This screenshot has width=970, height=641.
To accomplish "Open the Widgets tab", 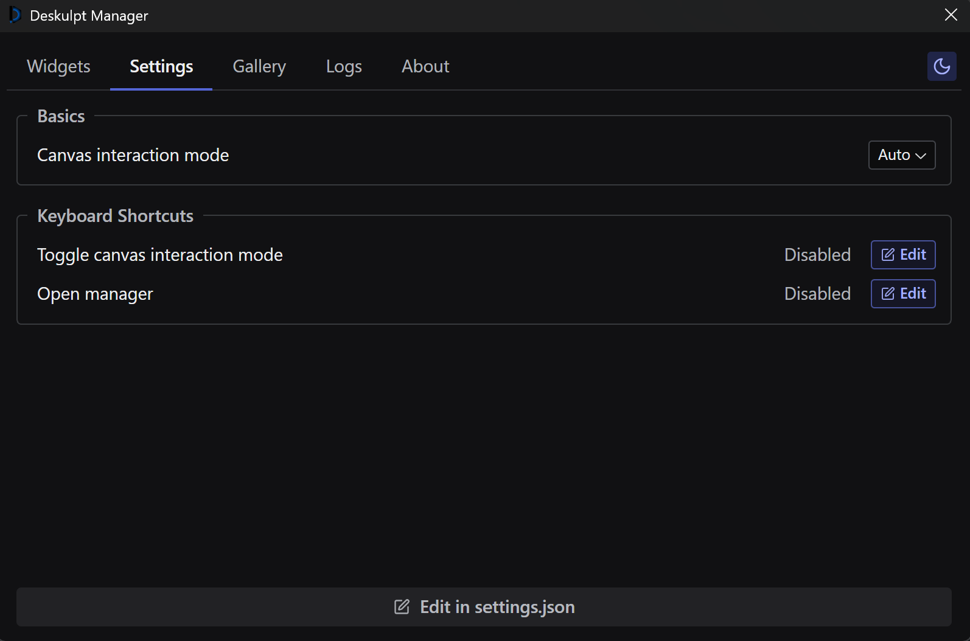I will pyautogui.click(x=58, y=66).
